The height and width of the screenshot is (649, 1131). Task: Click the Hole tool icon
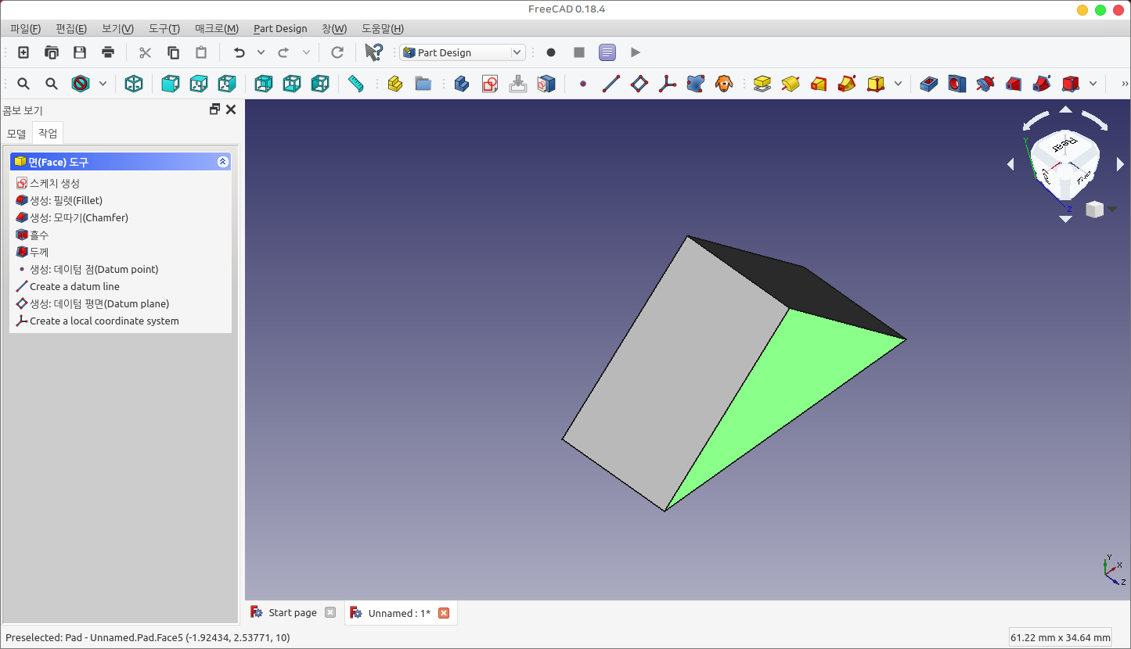click(956, 84)
